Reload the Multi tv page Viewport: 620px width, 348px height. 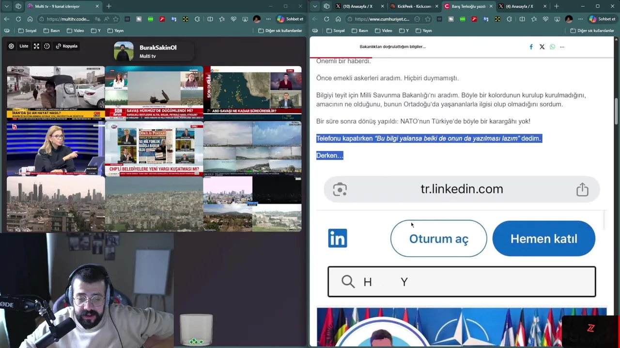[x=18, y=19]
